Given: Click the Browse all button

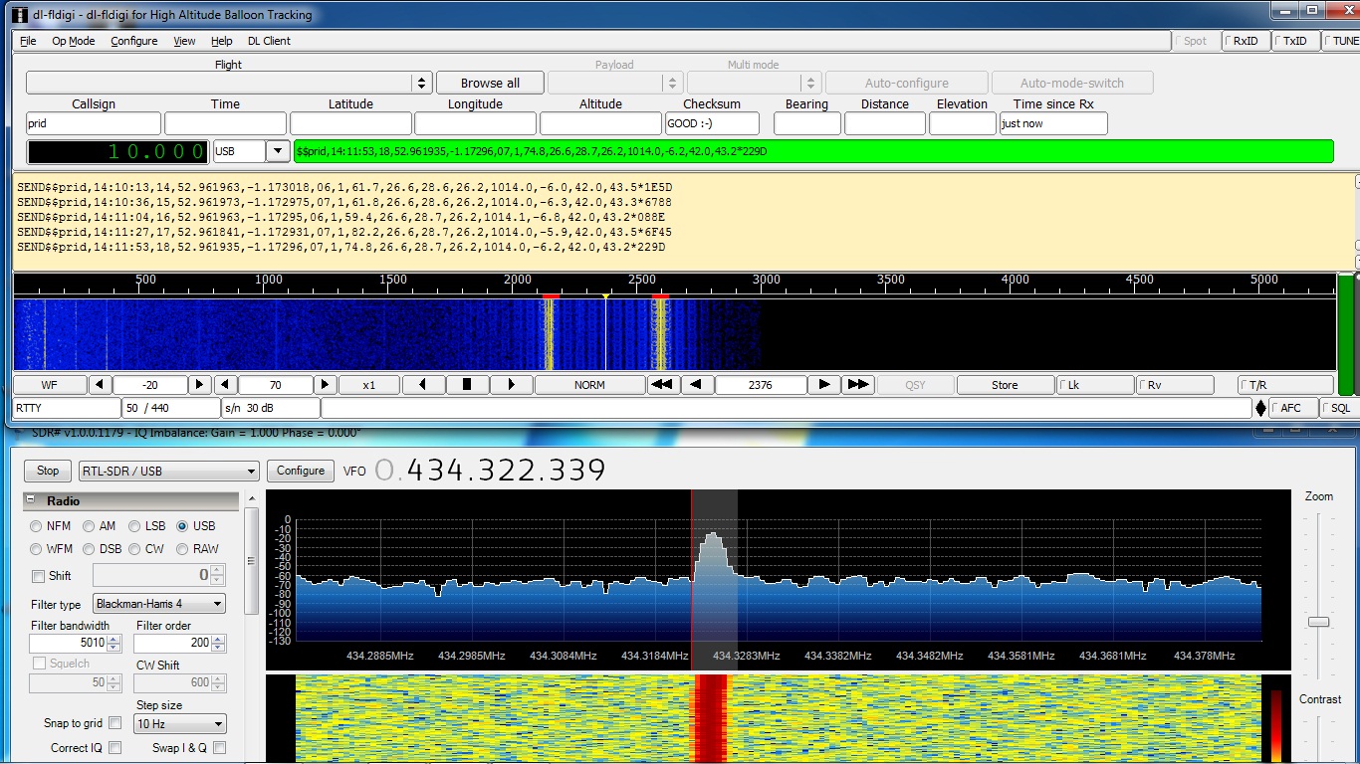Looking at the screenshot, I should coord(490,84).
